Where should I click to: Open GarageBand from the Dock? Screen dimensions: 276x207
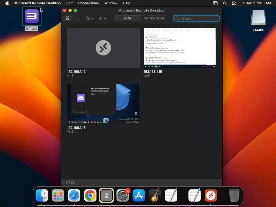tap(155, 195)
